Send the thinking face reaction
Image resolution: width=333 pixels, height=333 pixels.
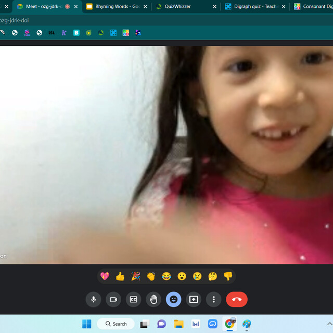pos(212,276)
